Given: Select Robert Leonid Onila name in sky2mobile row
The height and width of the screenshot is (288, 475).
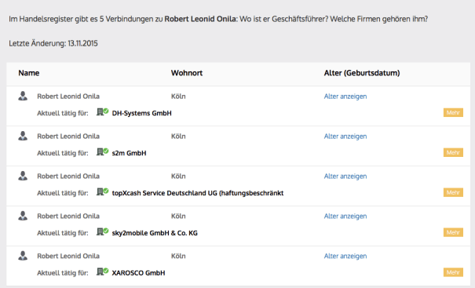Looking at the screenshot, I should pos(68,217).
